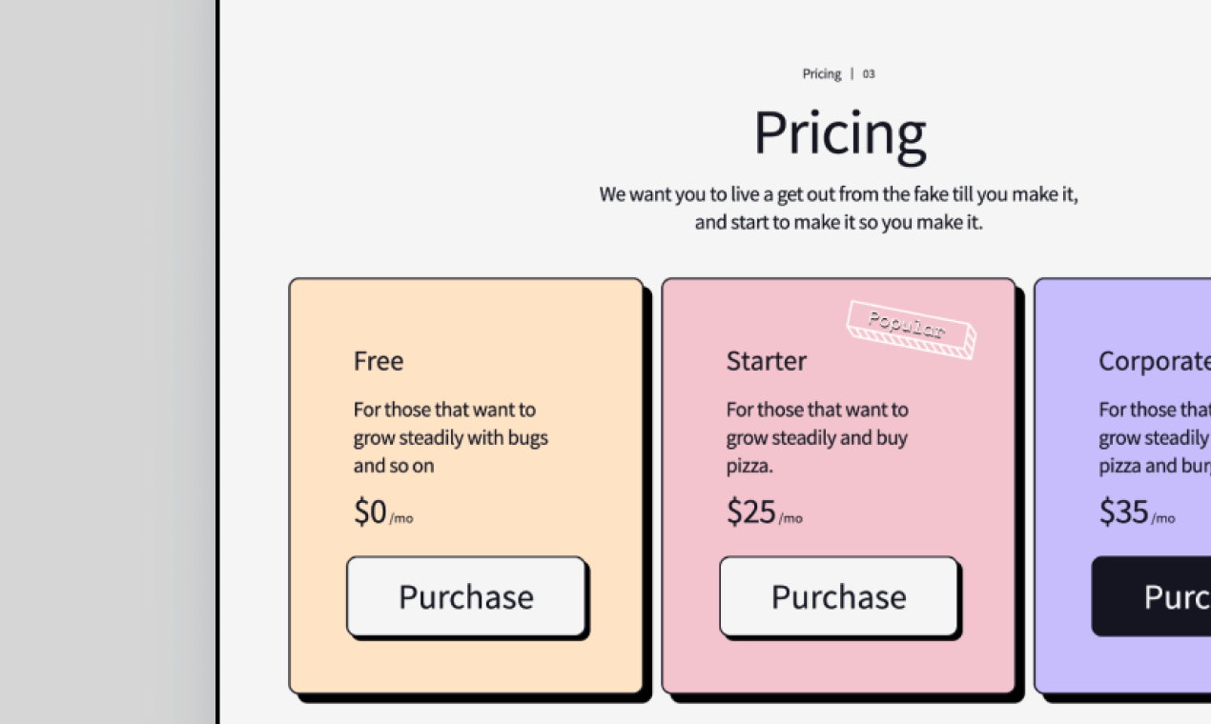The width and height of the screenshot is (1211, 724).
Task: Click the $0 /mo price text
Action: click(x=383, y=513)
